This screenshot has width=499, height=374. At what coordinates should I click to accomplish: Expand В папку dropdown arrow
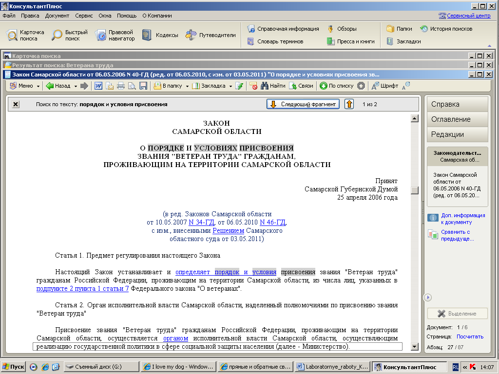(x=187, y=86)
